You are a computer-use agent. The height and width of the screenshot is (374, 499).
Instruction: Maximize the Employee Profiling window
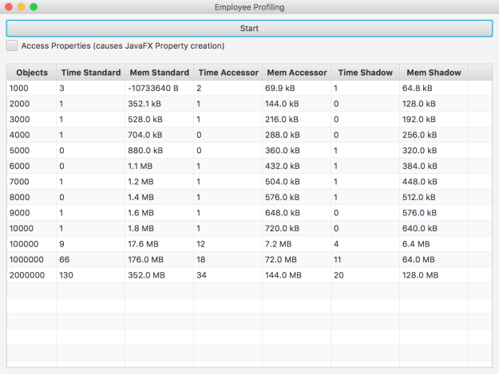tap(34, 6)
